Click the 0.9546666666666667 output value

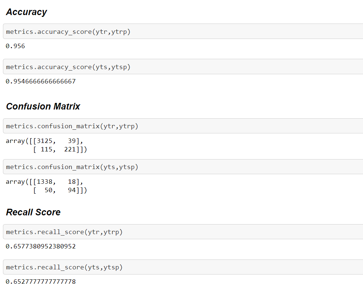[x=41, y=81]
